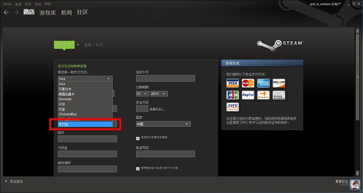Focus the 城市 input field
The width and height of the screenshot is (363, 193).
click(88, 139)
